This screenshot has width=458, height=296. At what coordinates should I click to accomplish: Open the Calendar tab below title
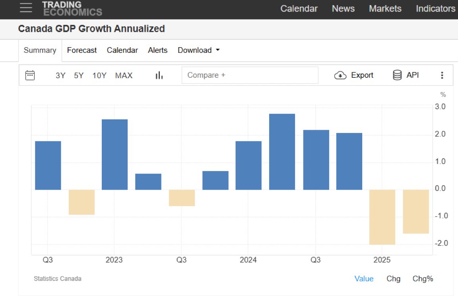122,50
